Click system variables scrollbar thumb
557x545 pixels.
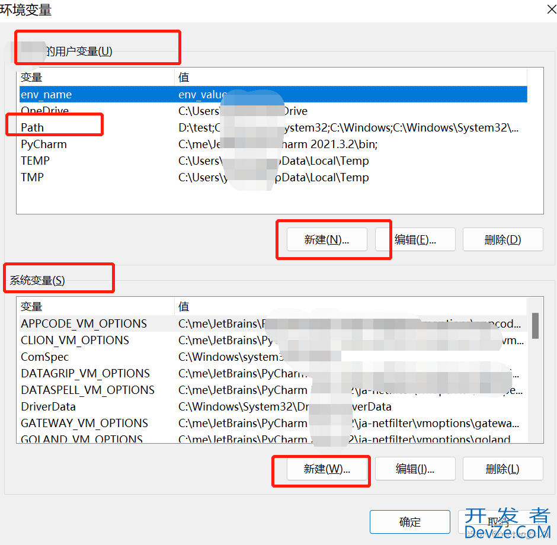[x=535, y=326]
